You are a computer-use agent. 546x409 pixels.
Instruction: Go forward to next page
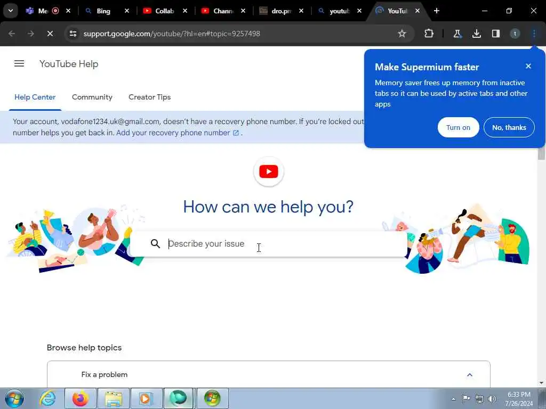30,34
